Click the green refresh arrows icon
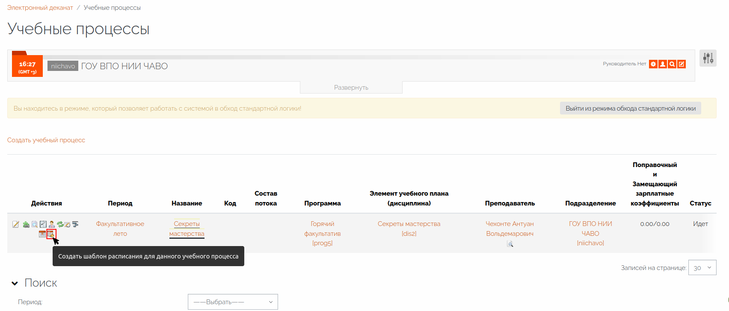The width and height of the screenshot is (729, 311). pyautogui.click(x=60, y=224)
